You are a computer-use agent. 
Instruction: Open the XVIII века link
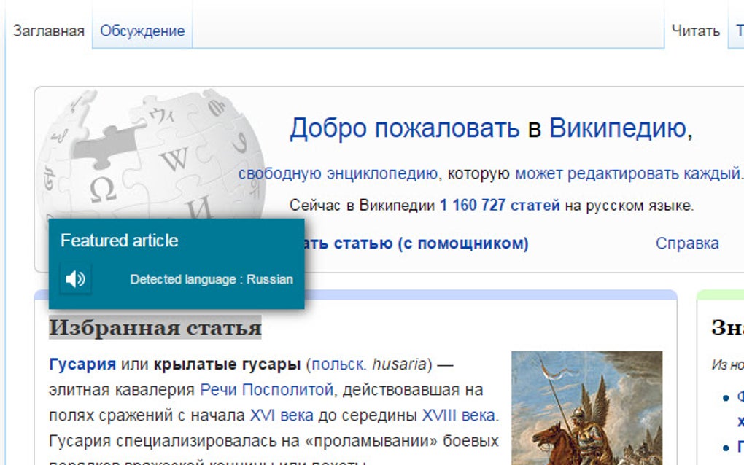click(x=459, y=415)
